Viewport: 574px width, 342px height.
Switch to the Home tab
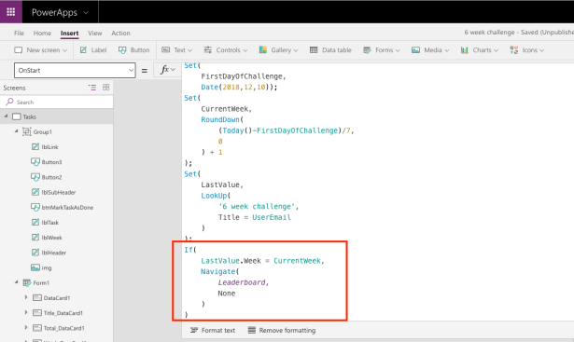42,33
